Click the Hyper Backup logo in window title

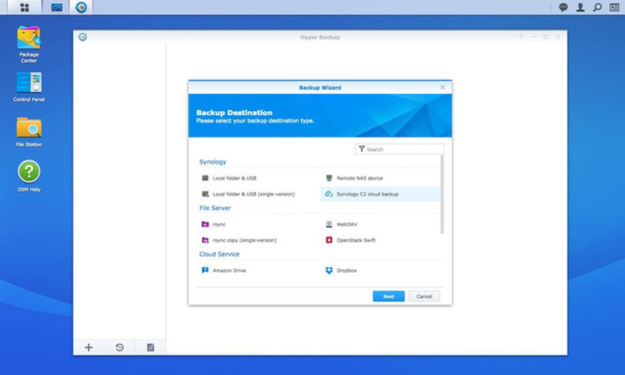[83, 37]
